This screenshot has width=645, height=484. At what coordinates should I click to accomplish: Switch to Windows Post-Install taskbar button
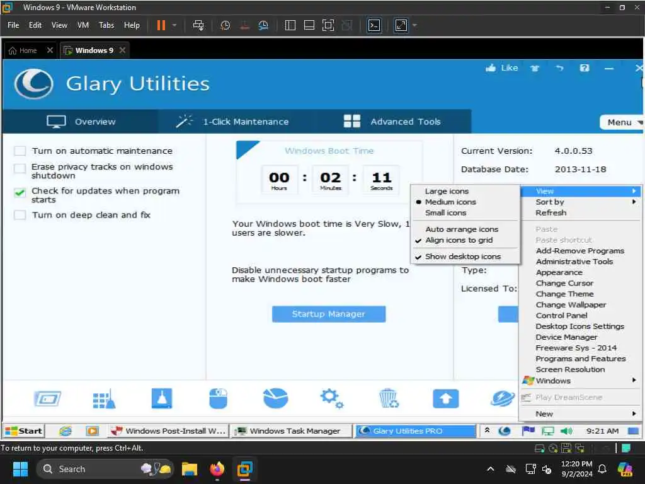tap(168, 431)
